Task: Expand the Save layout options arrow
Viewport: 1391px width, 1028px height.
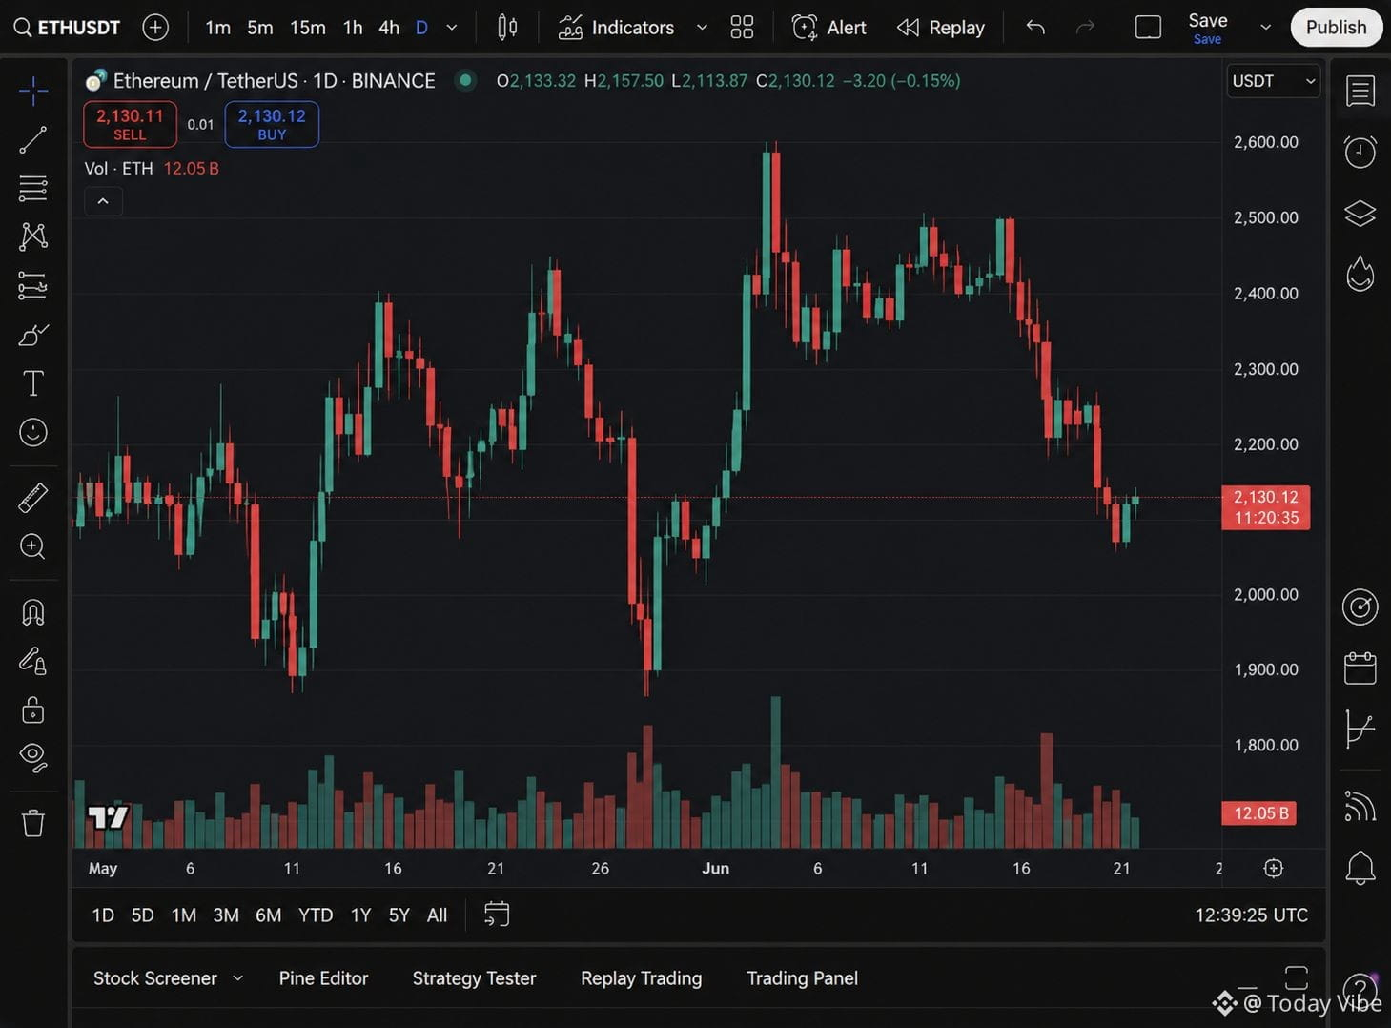Action: (x=1265, y=28)
